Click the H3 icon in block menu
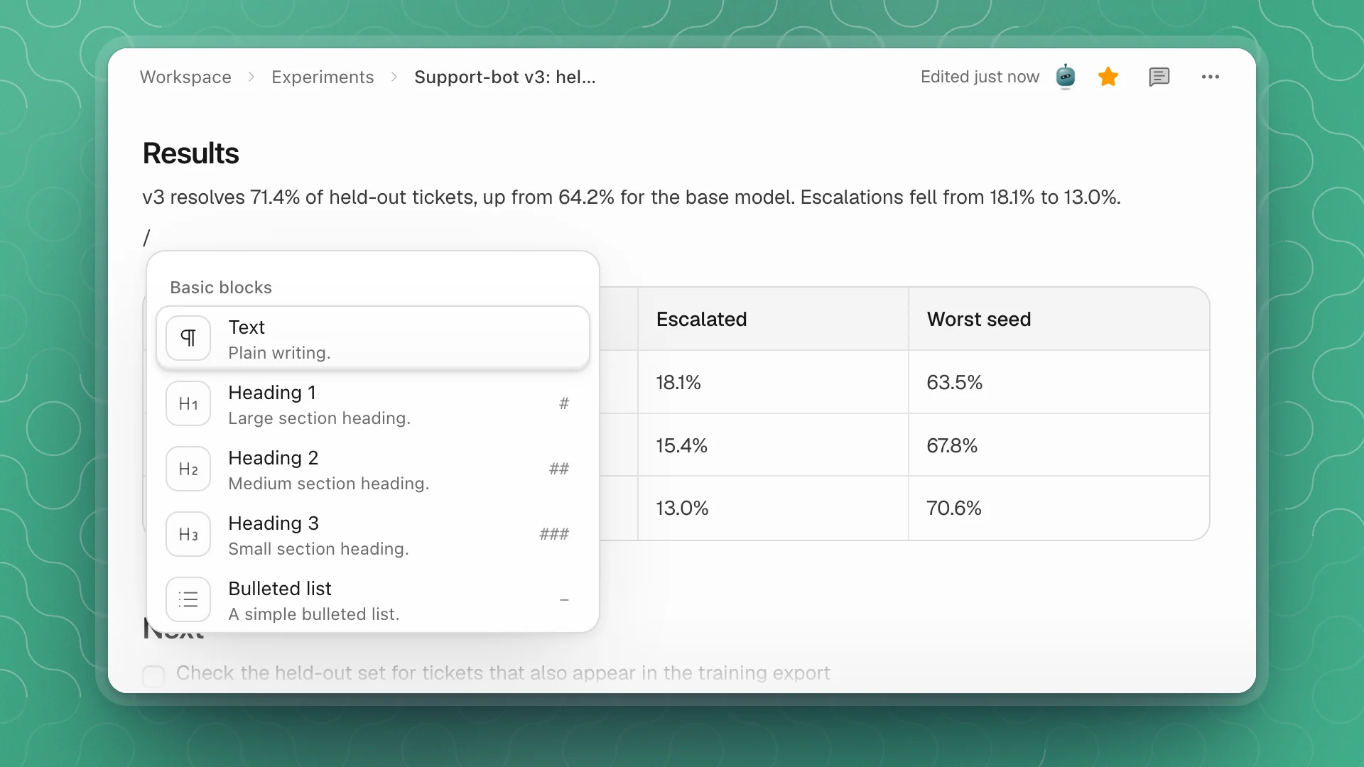1364x767 pixels. pos(188,534)
